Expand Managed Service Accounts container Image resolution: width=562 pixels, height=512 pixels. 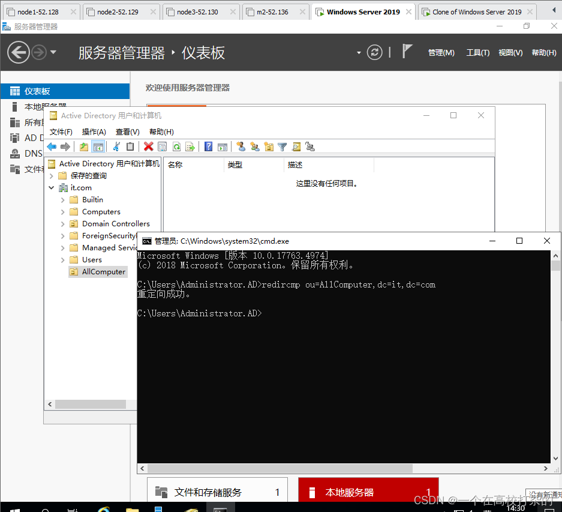(x=63, y=248)
